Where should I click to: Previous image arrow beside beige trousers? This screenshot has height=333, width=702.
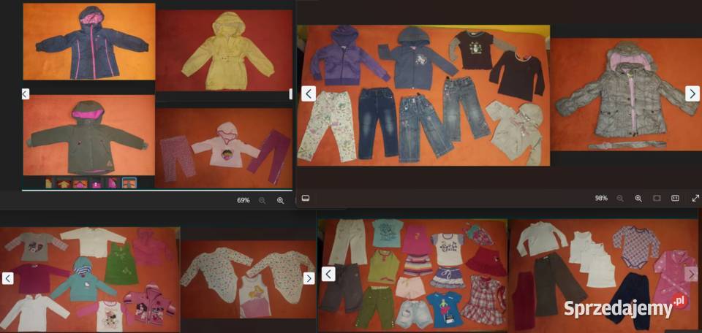(x=328, y=274)
